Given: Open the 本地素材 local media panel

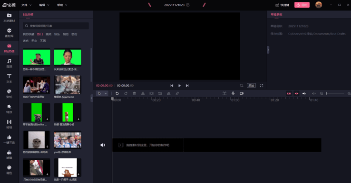Looking at the screenshot, I should (x=9, y=18).
